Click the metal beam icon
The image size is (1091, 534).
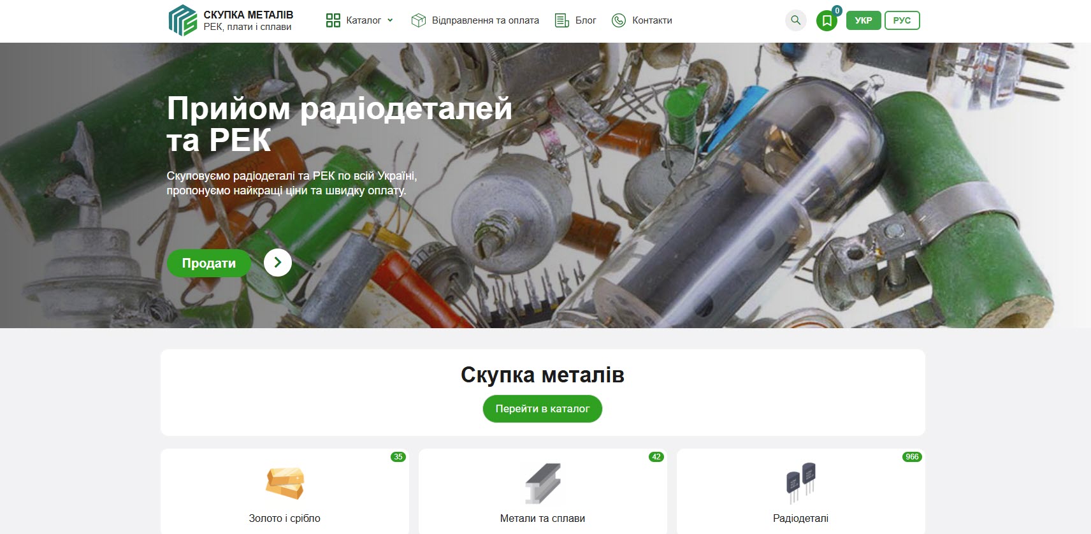[x=543, y=484]
